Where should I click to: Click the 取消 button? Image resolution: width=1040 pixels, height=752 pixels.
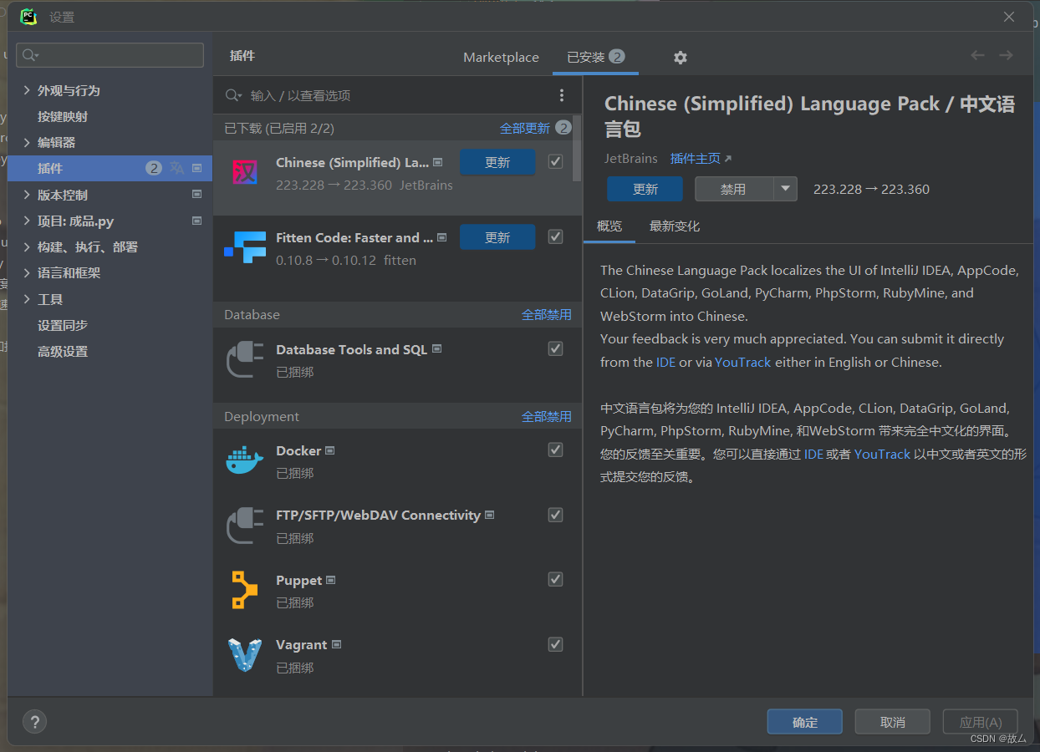point(893,722)
